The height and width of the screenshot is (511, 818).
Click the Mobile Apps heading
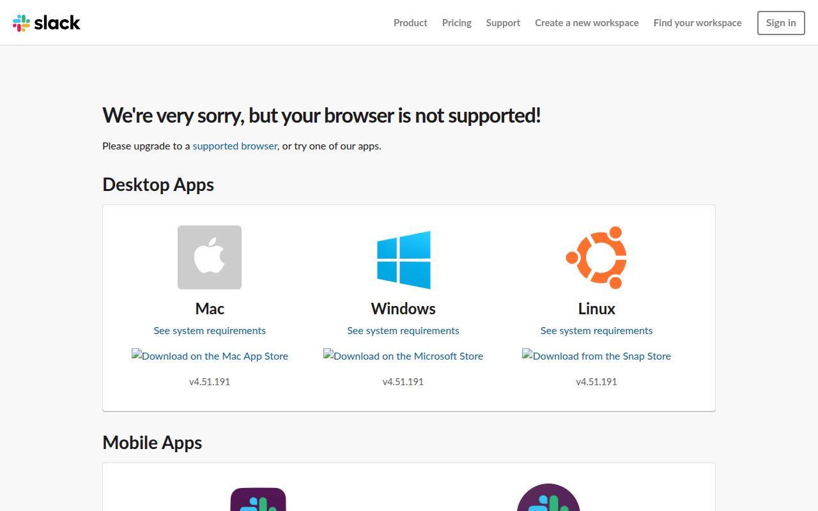pos(152,443)
